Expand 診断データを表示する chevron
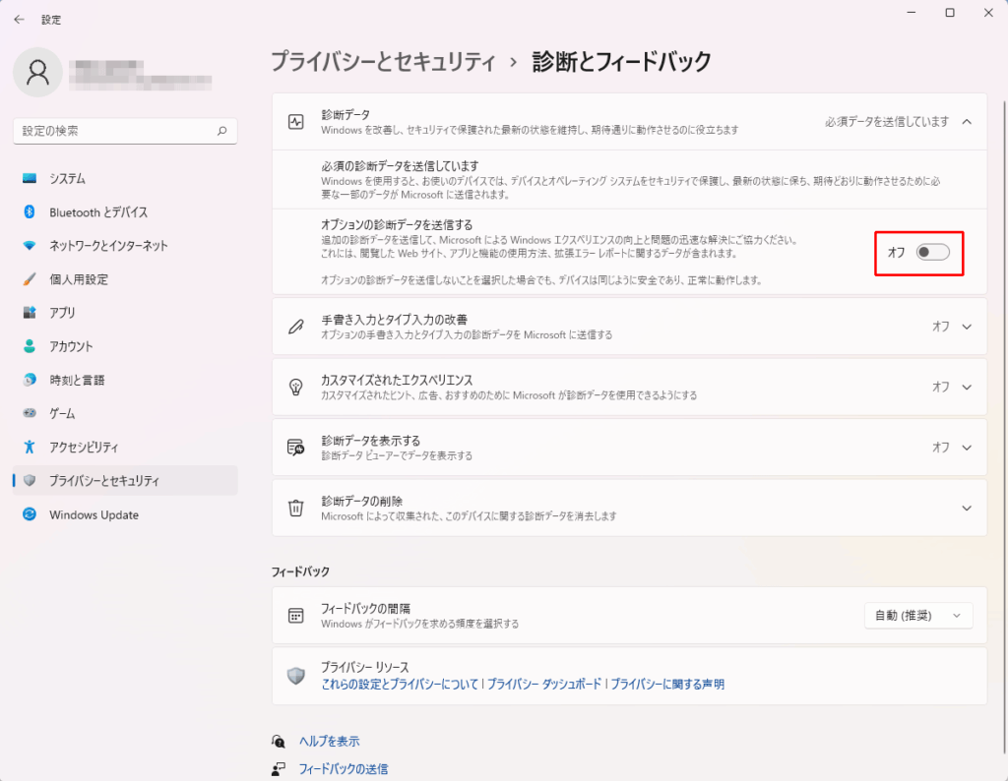1008x781 pixels. tap(967, 448)
